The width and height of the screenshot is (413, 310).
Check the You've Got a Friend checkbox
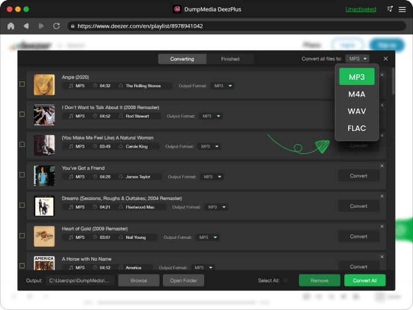(22, 175)
